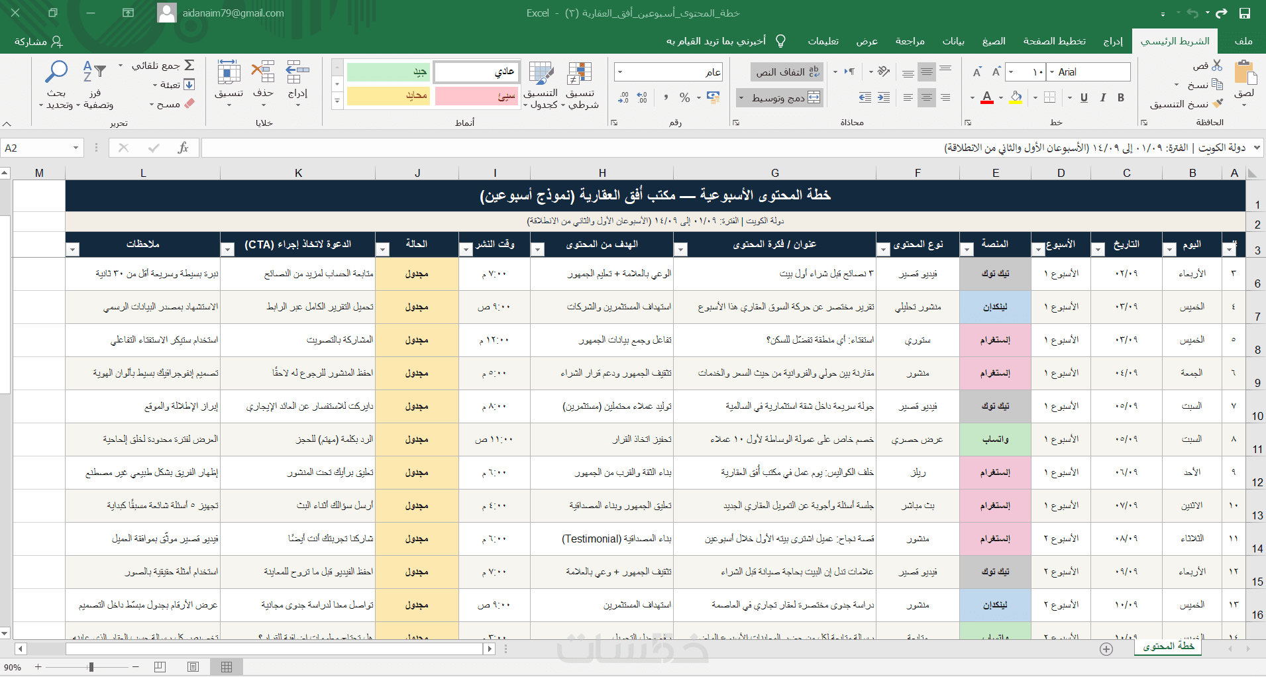Viewport: 1266px width, 677px height.
Task: Switch to Page Layout (تخطيط الصفحة) tab
Action: 1054,41
